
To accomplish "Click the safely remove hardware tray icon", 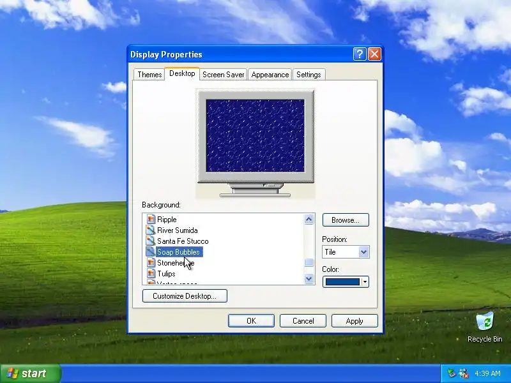I will coord(452,373).
